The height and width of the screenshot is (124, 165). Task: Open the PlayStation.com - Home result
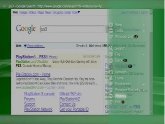coord(33,74)
